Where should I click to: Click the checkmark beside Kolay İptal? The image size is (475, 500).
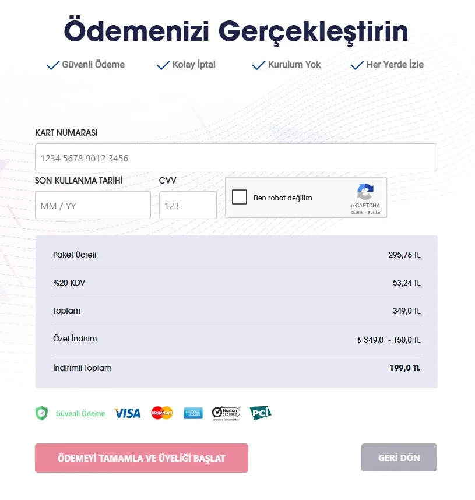tap(163, 65)
